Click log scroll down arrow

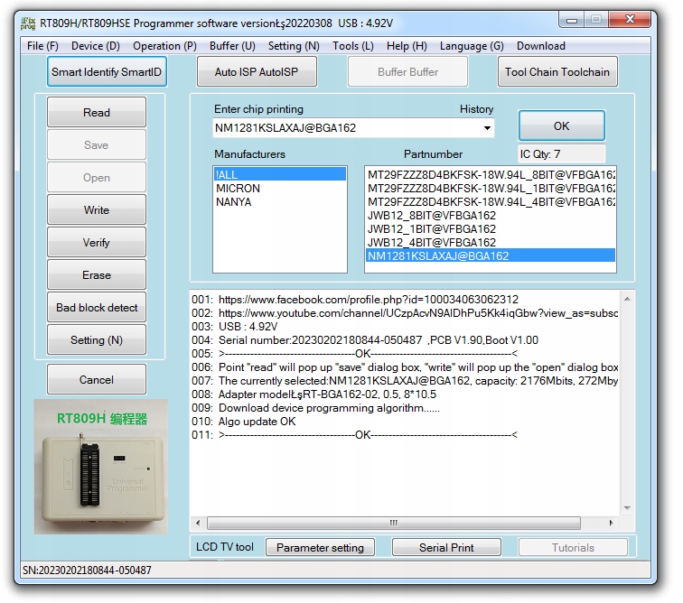[x=627, y=508]
